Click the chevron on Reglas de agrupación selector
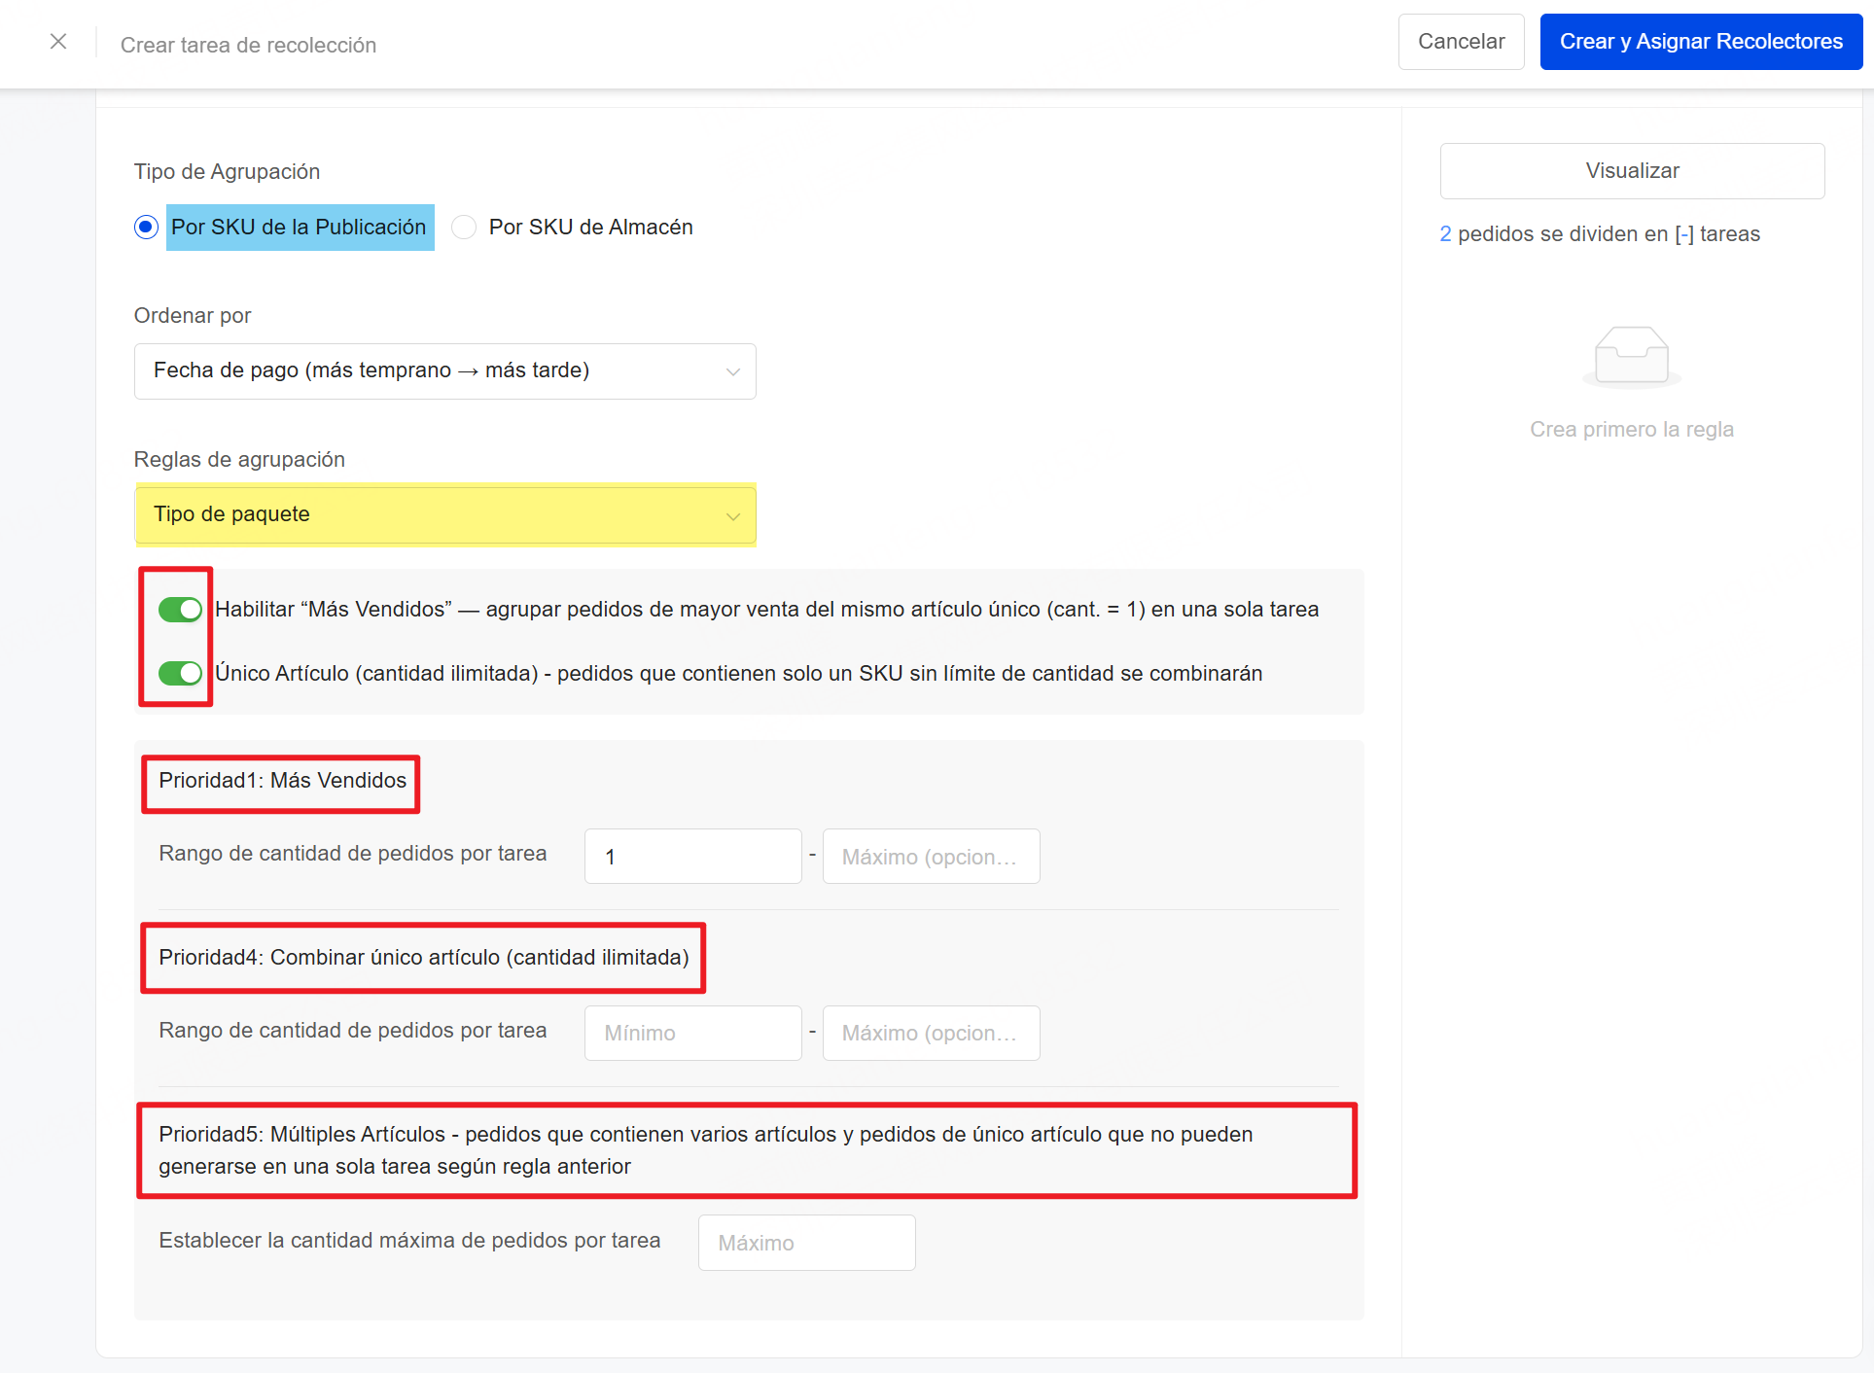Screen dimensions: 1874x1373 click(x=732, y=516)
